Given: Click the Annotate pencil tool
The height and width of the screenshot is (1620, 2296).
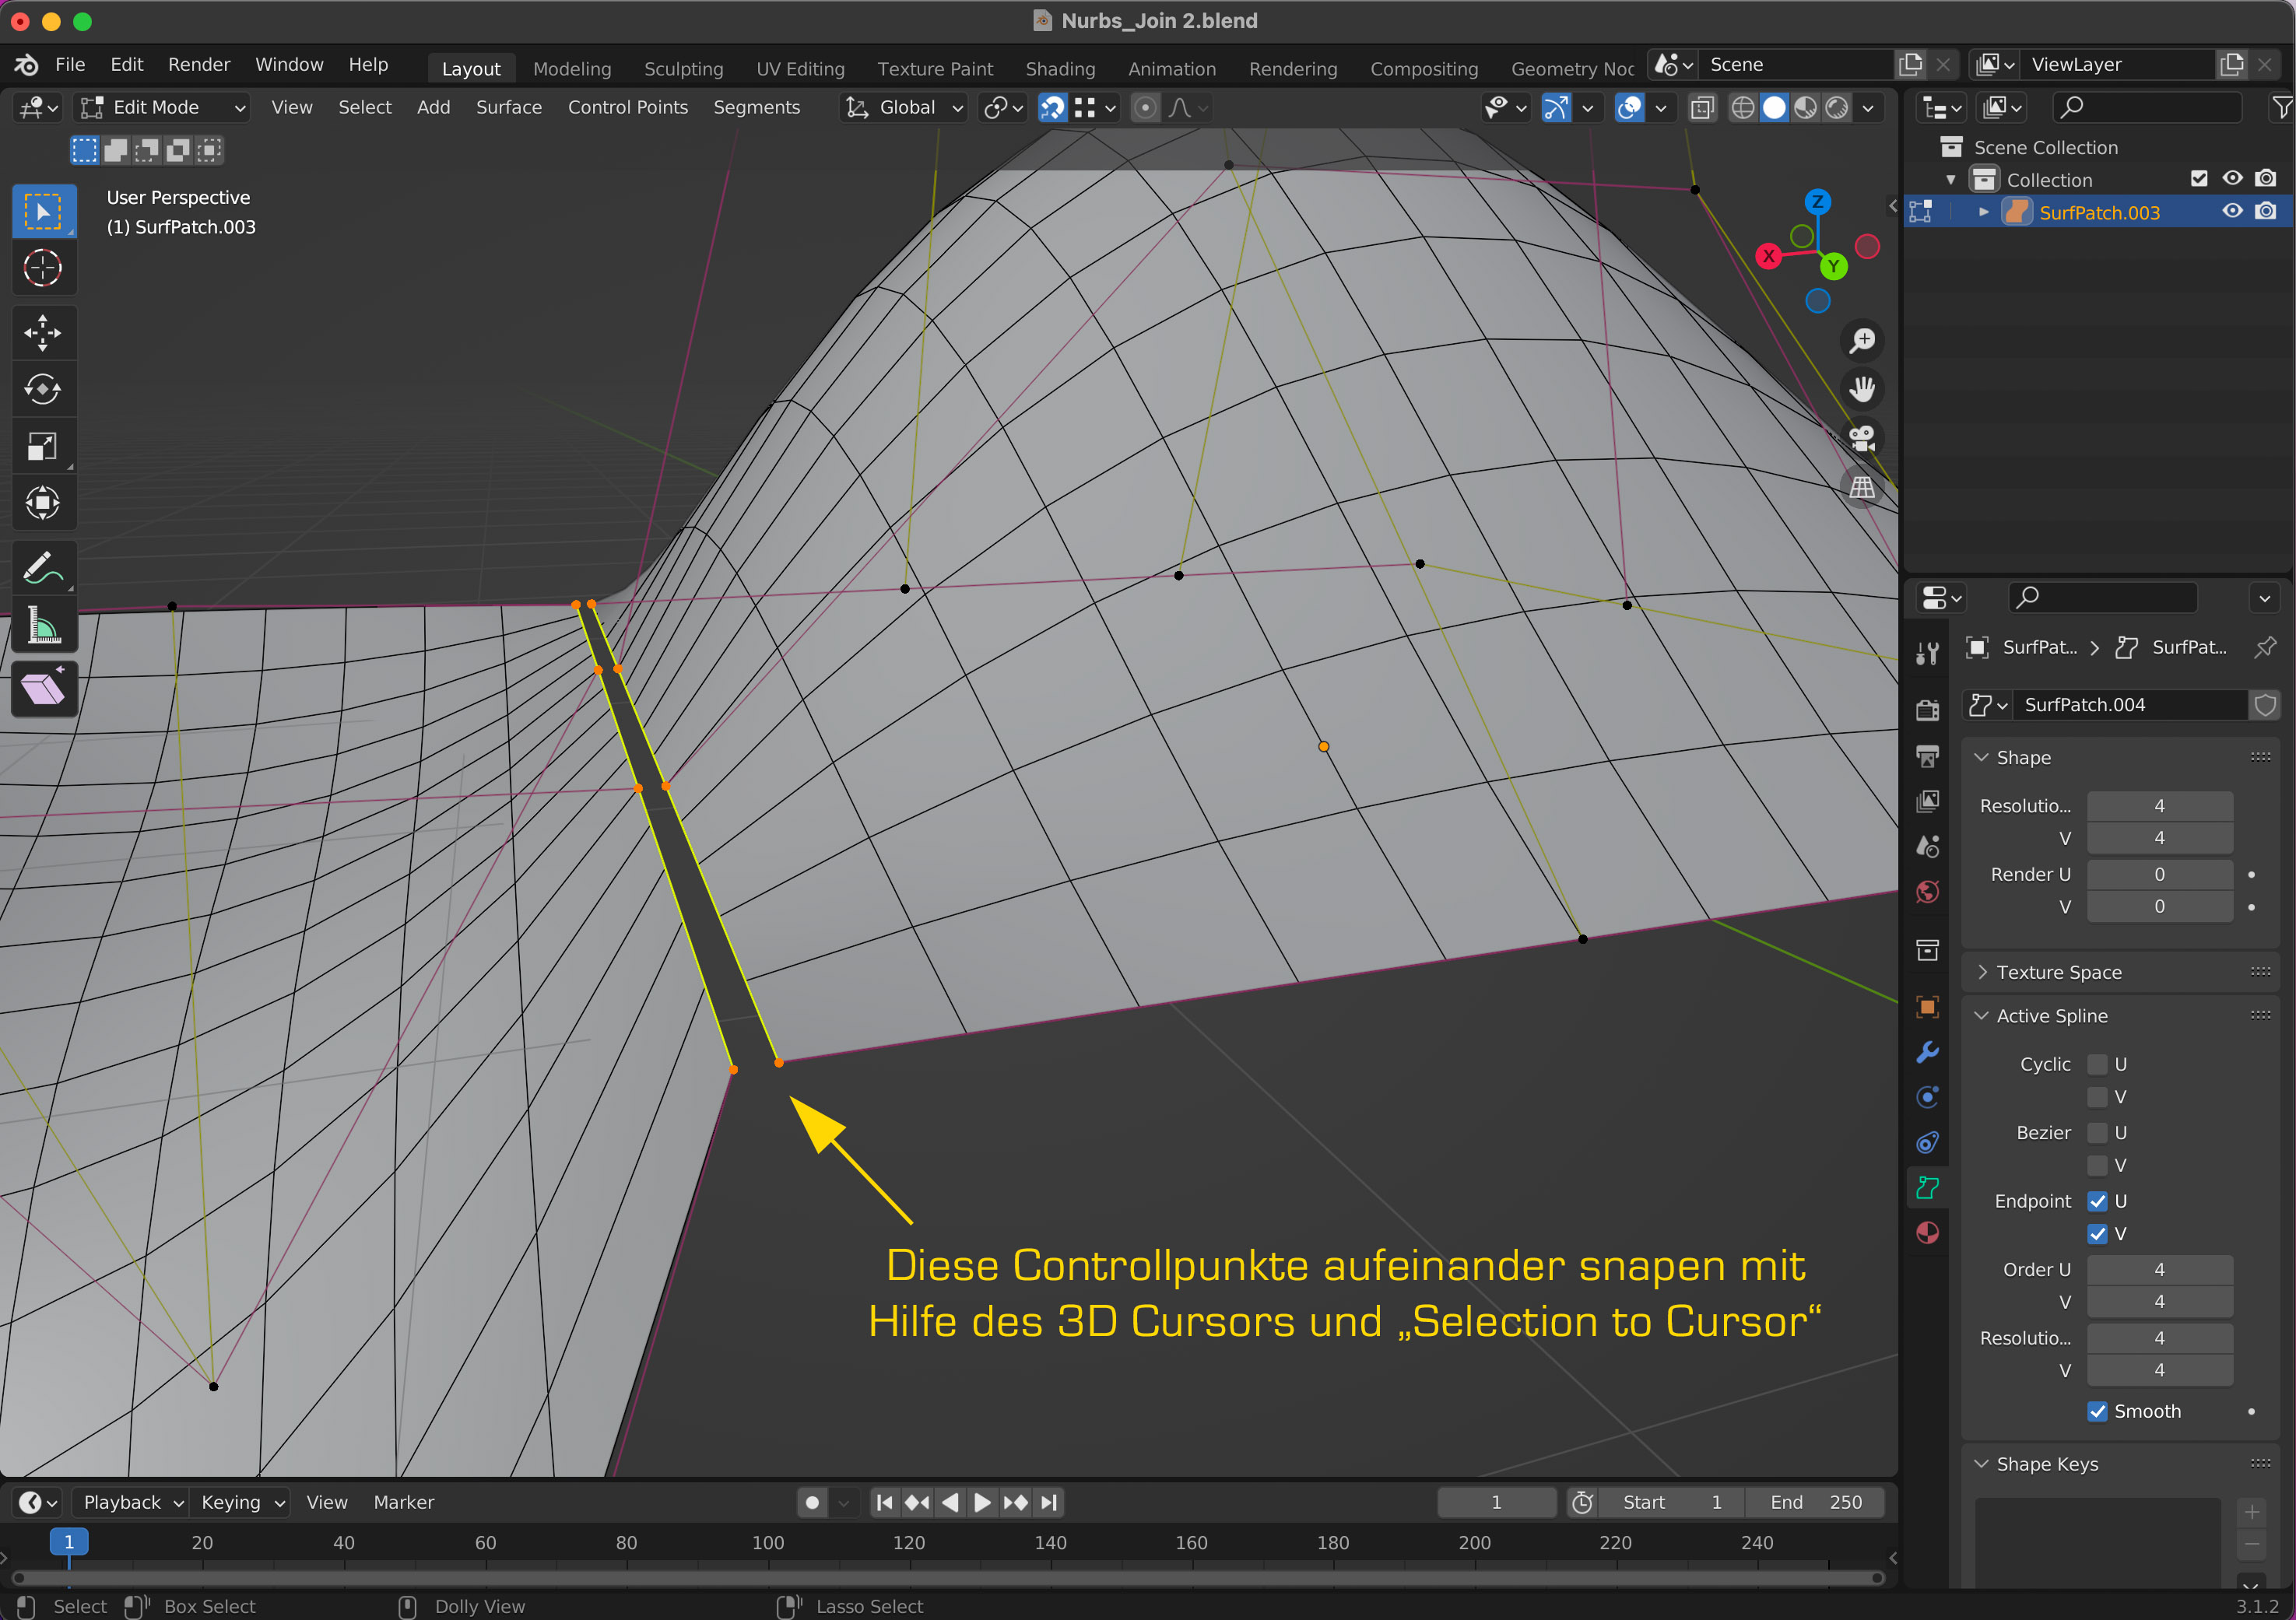Looking at the screenshot, I should pos(42,569).
